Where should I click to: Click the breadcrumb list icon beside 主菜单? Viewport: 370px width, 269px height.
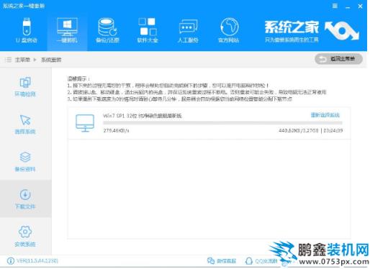pyautogui.click(x=9, y=60)
